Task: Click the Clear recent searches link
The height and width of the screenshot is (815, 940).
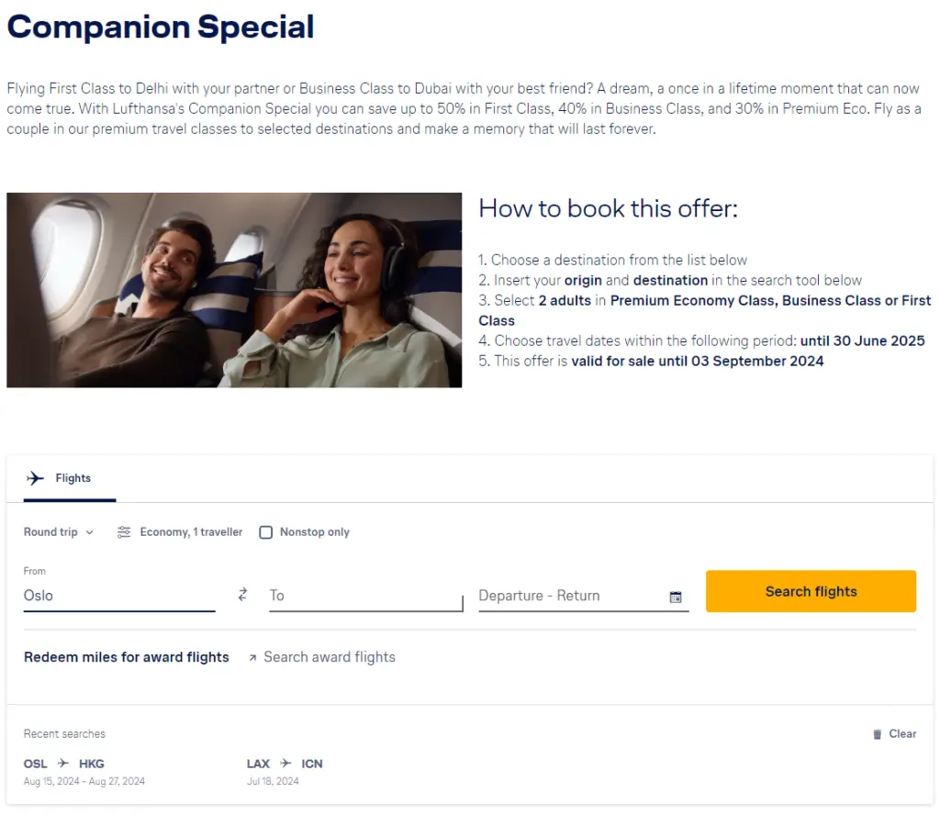Action: (x=901, y=733)
